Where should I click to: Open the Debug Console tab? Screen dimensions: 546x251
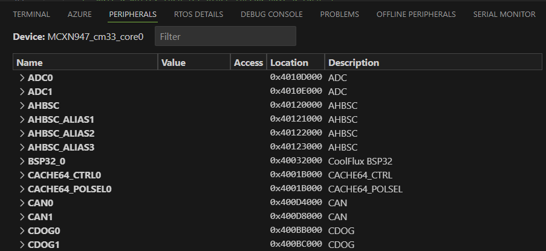click(271, 14)
